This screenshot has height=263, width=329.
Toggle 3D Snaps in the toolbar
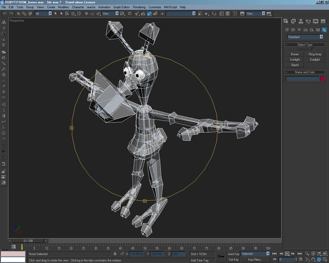click(x=138, y=14)
